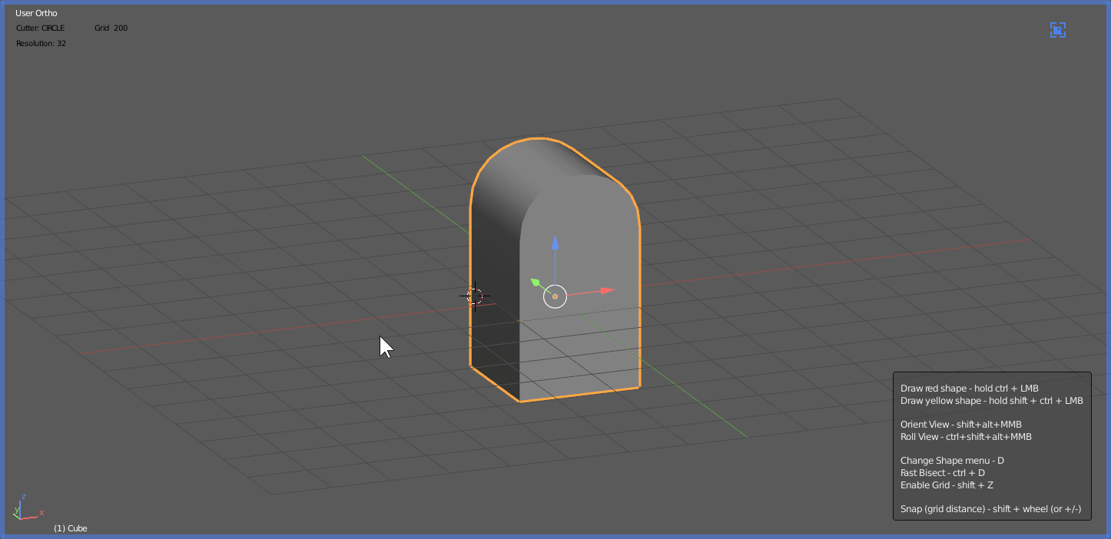This screenshot has height=539, width=1111.
Task: Click the XYZ axis orientation gizmo
Action: pyautogui.click(x=25, y=508)
